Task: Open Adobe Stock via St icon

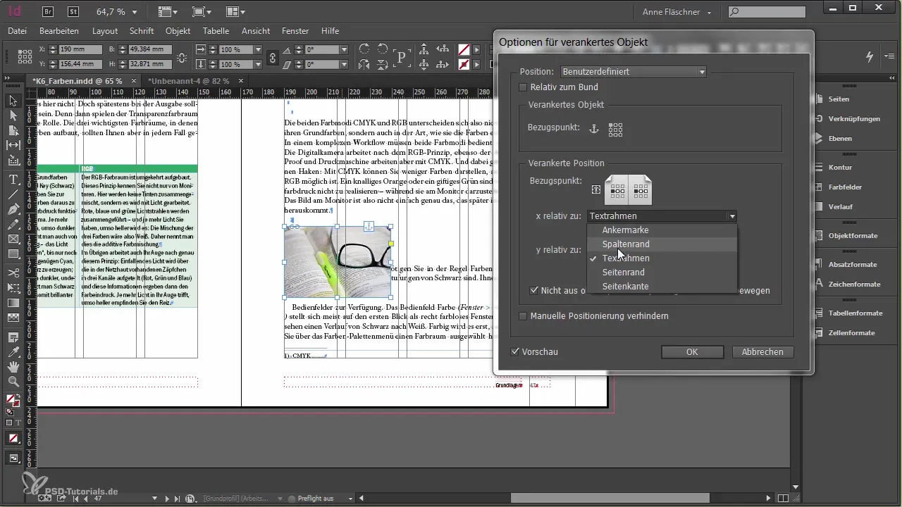Action: tap(73, 11)
